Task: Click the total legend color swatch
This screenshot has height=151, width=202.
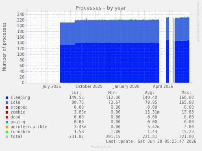Action: click(7, 137)
